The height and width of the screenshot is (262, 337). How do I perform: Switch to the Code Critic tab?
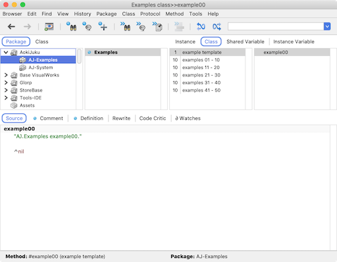coord(153,118)
